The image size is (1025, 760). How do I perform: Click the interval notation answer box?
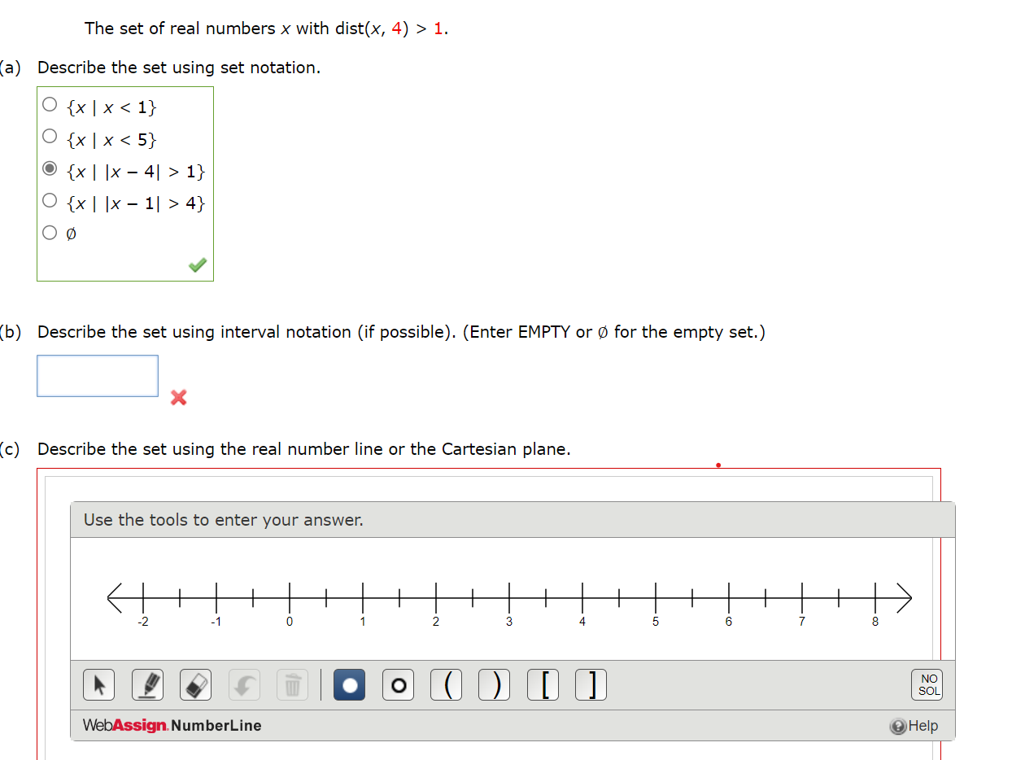point(97,375)
